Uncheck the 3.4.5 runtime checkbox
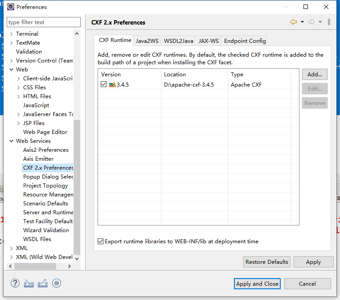The width and height of the screenshot is (340, 300). (104, 84)
